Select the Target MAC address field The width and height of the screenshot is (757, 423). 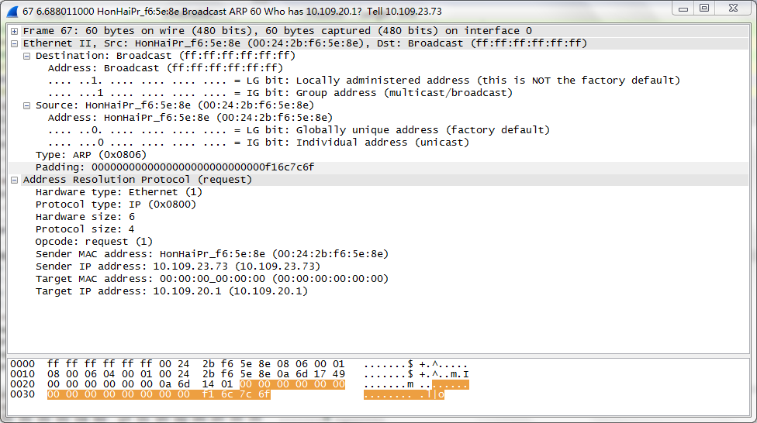pos(212,279)
